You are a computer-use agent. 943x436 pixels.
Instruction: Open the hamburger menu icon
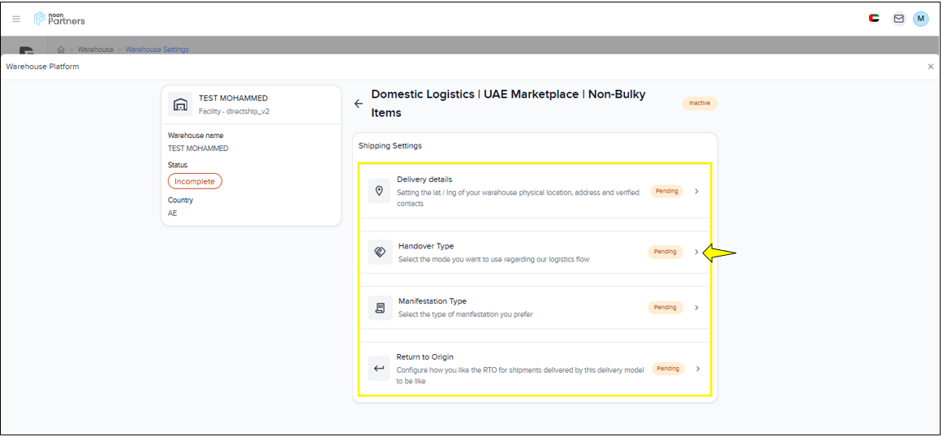pos(16,19)
